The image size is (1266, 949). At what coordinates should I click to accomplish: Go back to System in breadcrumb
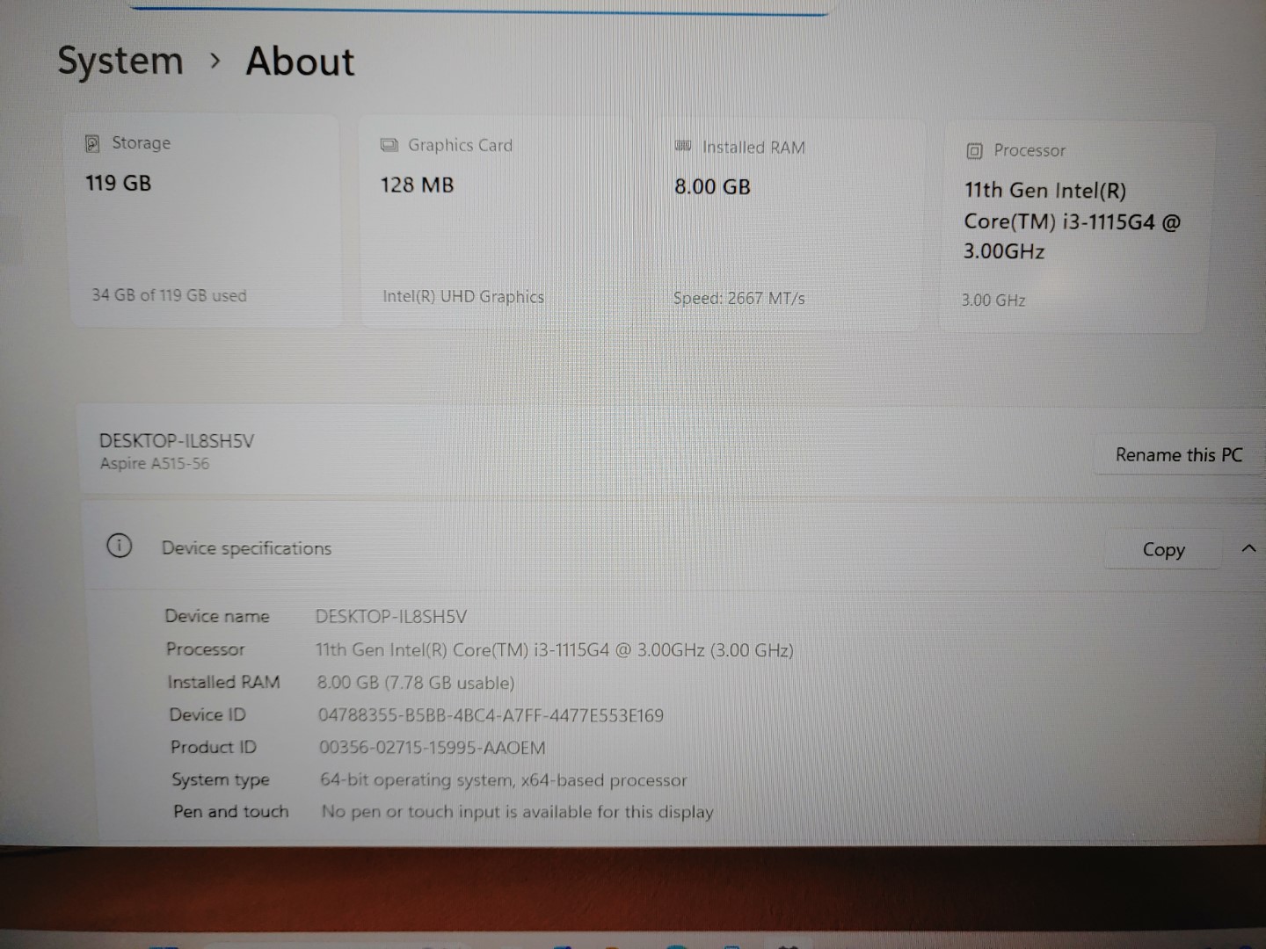[x=120, y=62]
